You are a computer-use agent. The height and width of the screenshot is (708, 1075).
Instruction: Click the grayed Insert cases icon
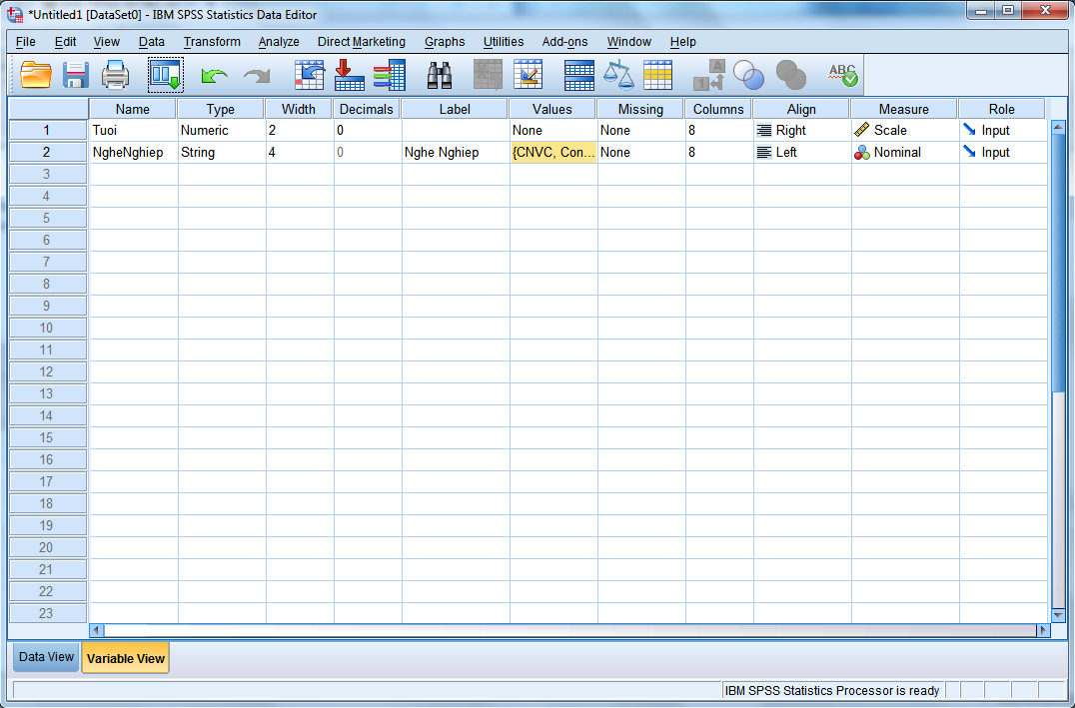tap(489, 75)
